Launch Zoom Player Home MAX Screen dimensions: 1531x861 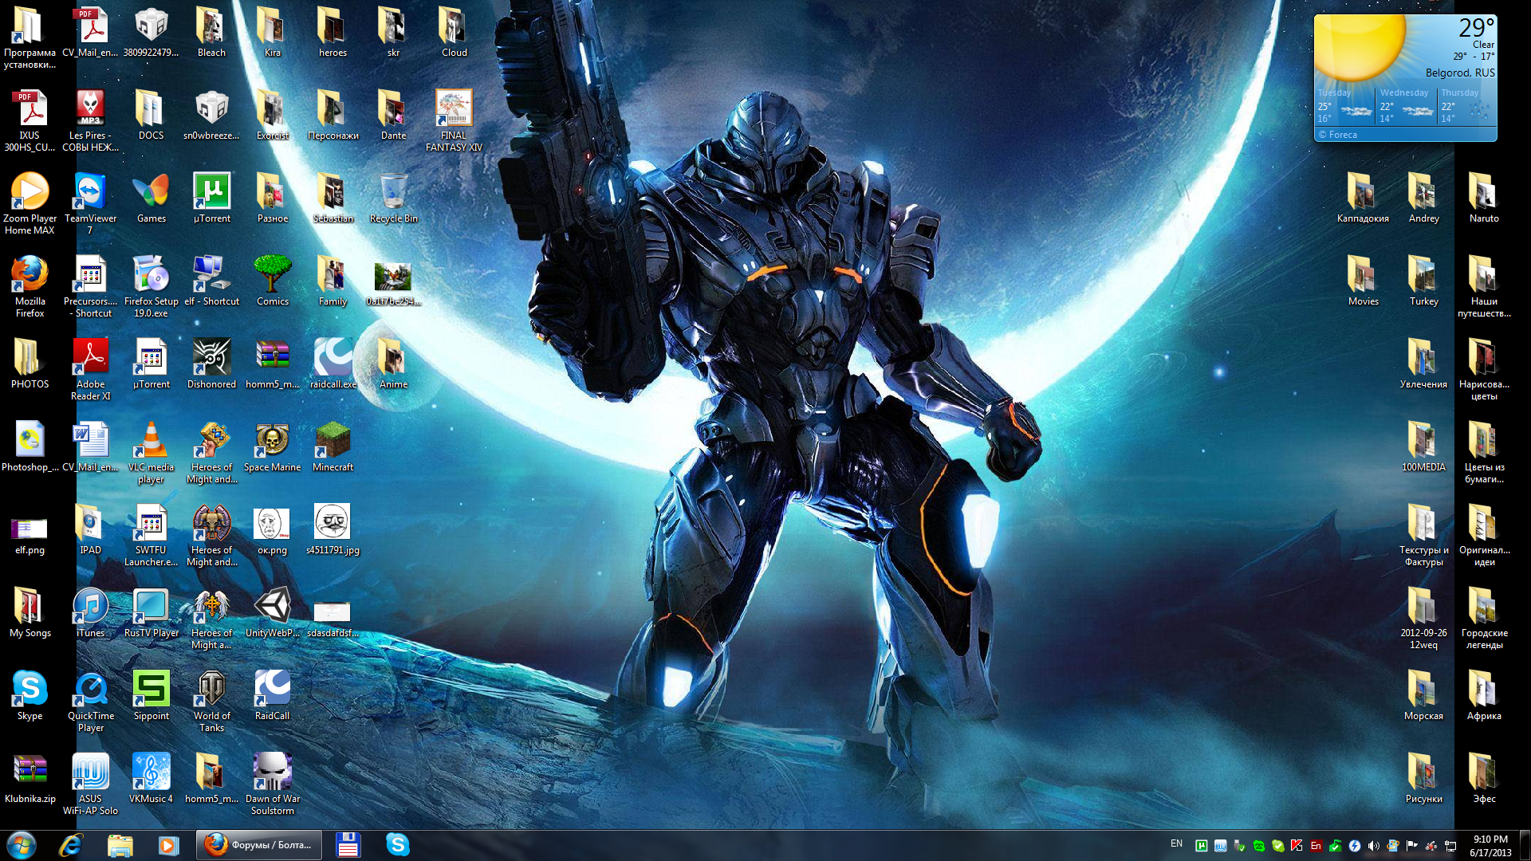(x=30, y=191)
